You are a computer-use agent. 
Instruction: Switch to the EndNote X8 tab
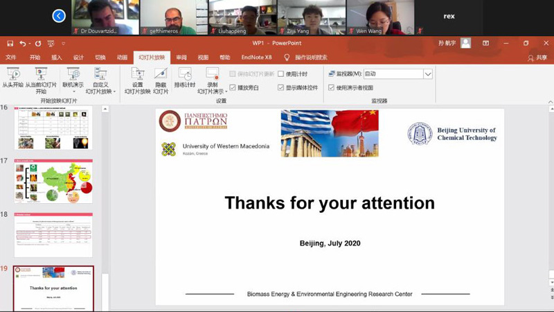pyautogui.click(x=256, y=58)
